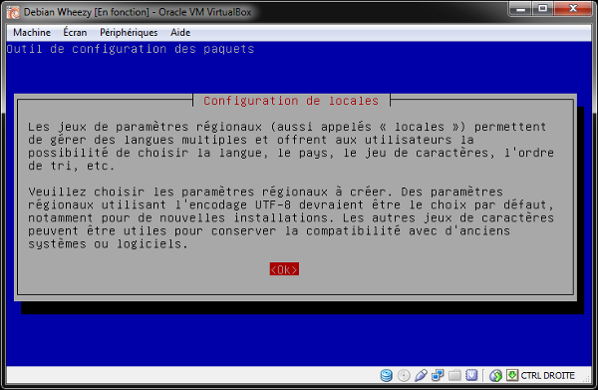Click the Configuration de locales dialog title

point(291,101)
